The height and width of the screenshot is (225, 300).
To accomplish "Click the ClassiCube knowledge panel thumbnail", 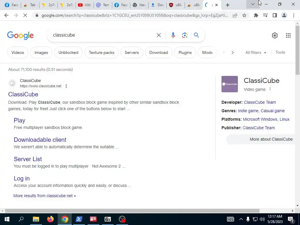I will pyautogui.click(x=230, y=84).
